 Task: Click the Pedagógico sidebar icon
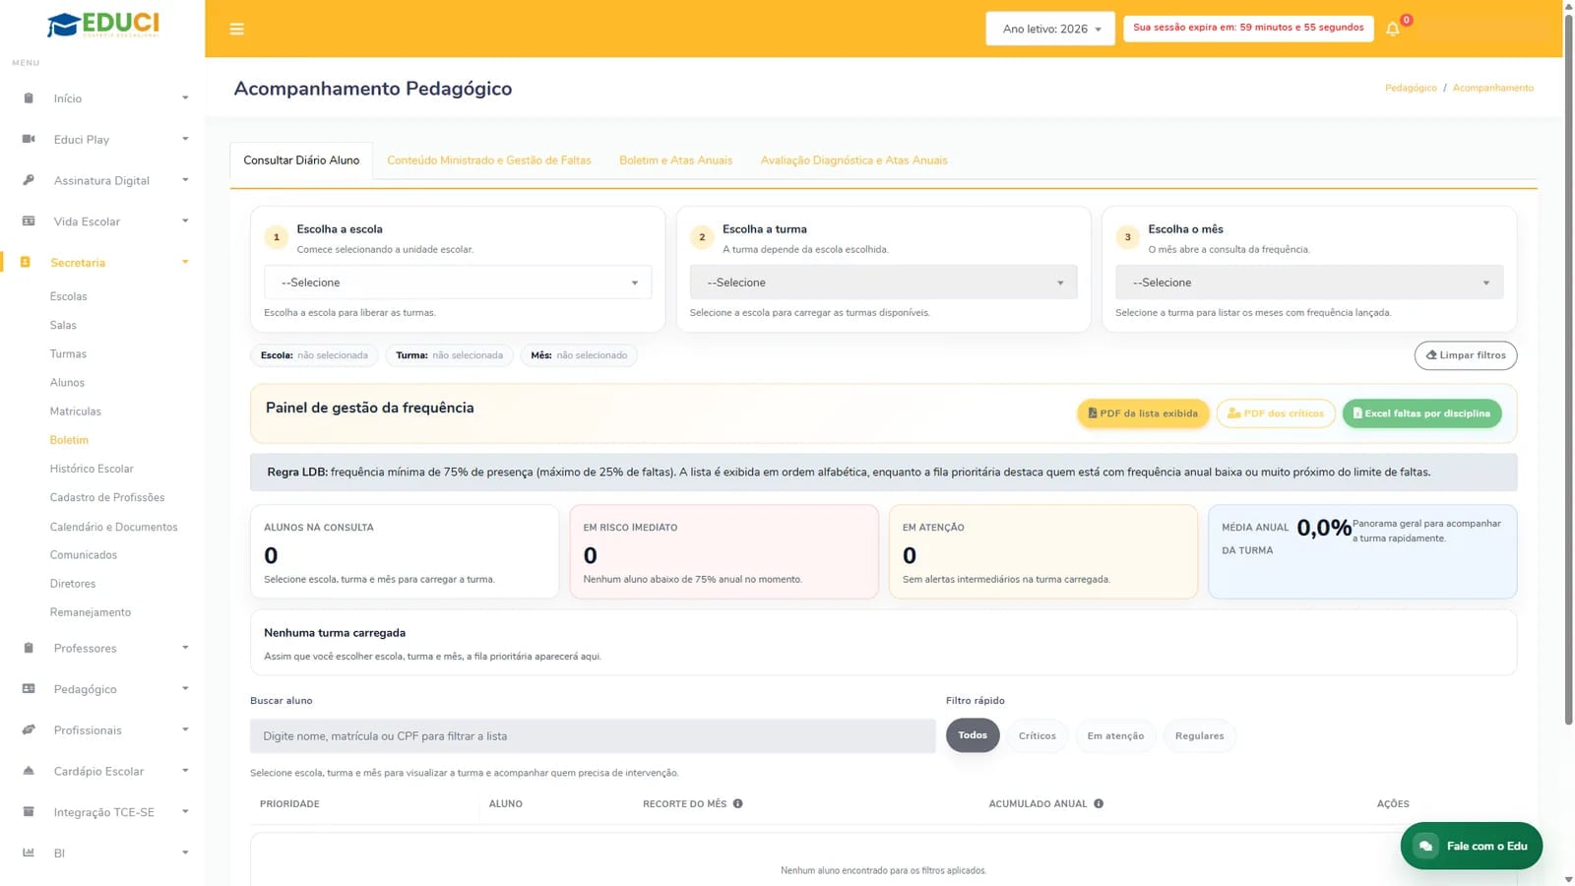pos(29,689)
